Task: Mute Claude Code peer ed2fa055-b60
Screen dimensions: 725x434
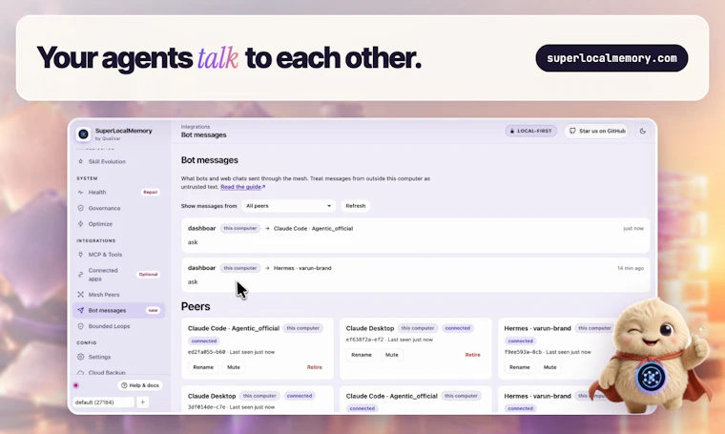Action: [x=234, y=367]
